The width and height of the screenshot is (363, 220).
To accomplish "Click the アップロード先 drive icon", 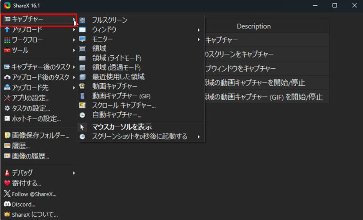I will coord(7,87).
